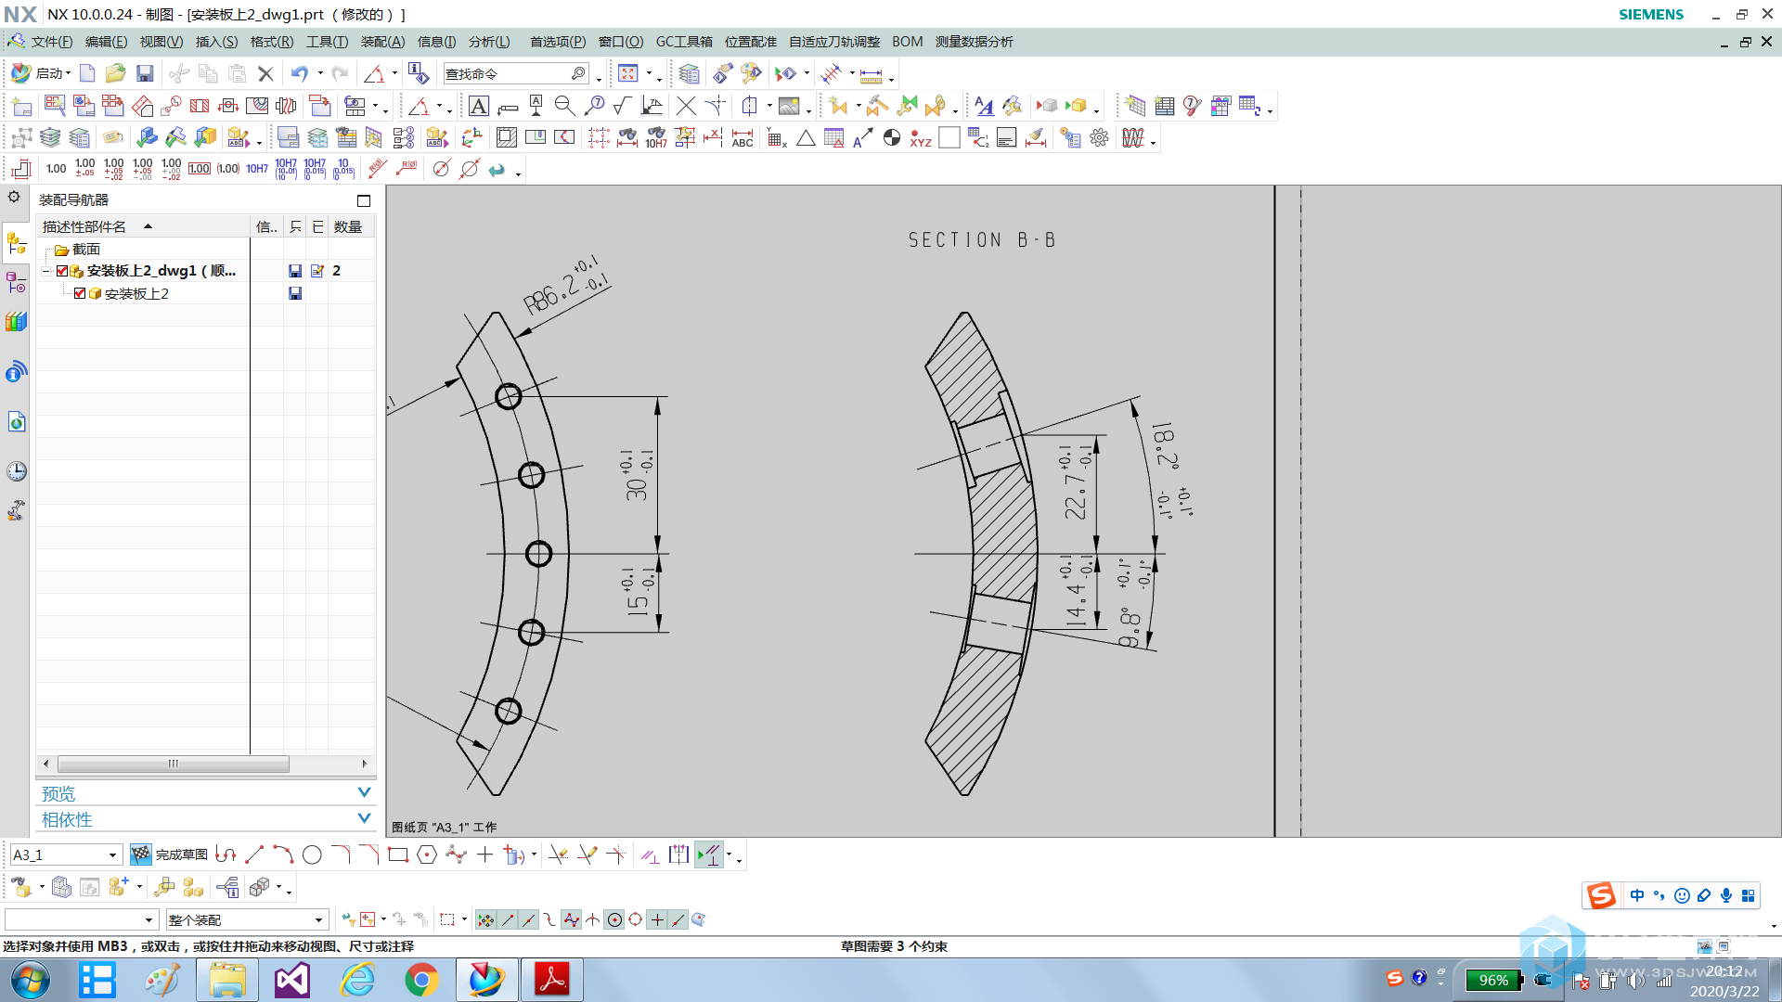Open the Reuse Library sidebar tab
Screen dimensions: 1782x1002
[16, 322]
